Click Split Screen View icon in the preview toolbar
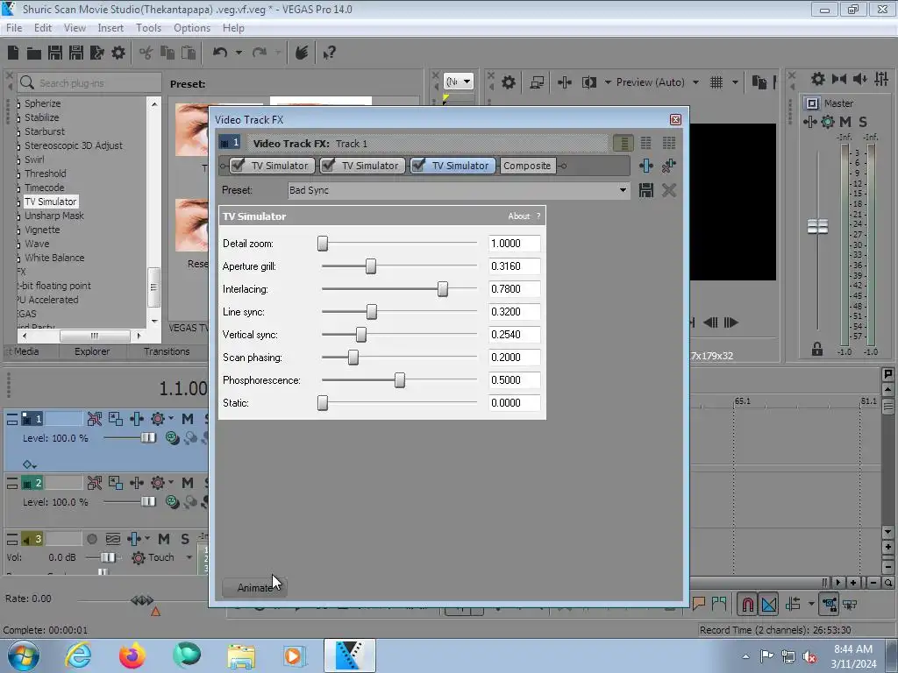Screen dimensions: 898x673 pos(588,82)
